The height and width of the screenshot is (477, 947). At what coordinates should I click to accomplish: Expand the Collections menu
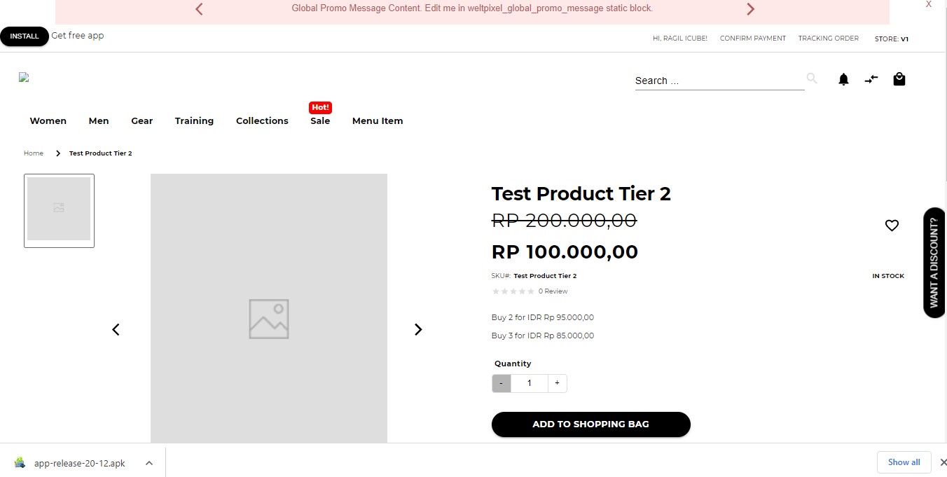pos(262,120)
